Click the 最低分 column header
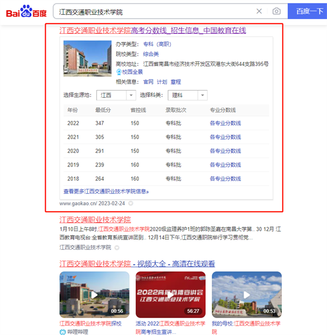Screen dimensions: 327x335 click(x=103, y=110)
